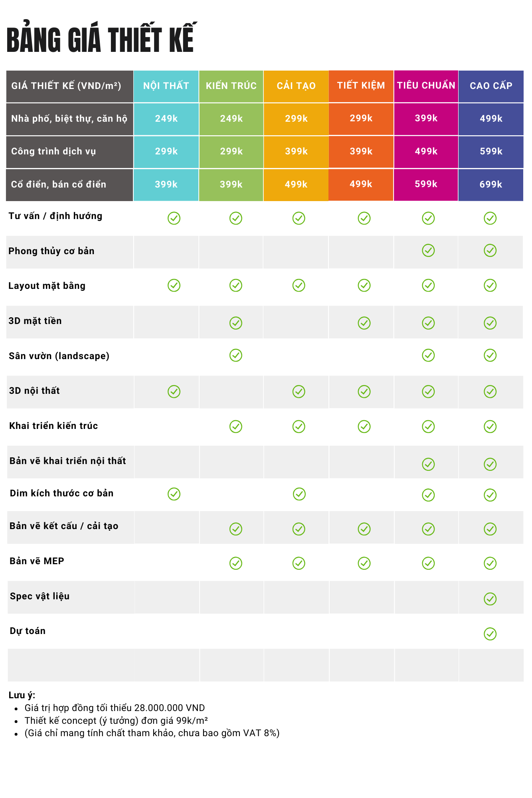532x798 pixels.
Task: Click Sân vườn checkmark under Kiến Trúc
Action: pos(236,355)
